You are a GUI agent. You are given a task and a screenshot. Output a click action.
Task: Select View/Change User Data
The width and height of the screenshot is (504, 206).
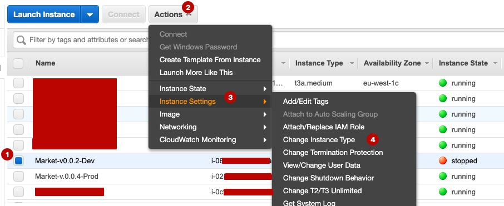(322, 165)
